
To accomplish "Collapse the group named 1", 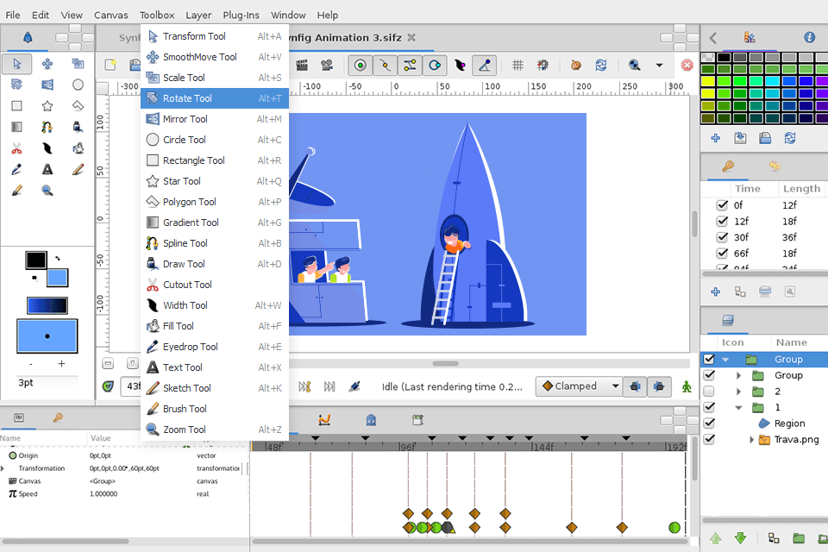I will 739,407.
